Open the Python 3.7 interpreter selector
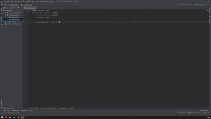This screenshot has height=119, width=211. point(203,113)
